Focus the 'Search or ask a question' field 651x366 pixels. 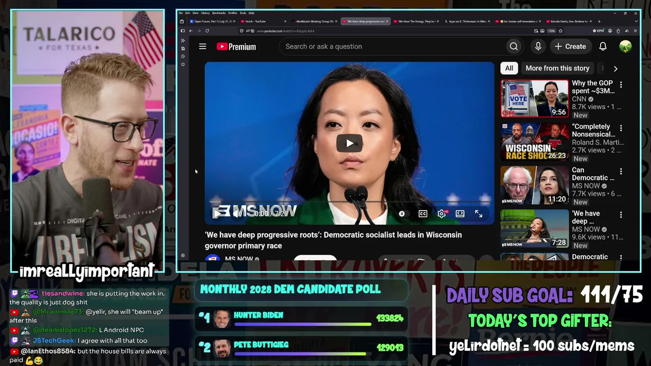point(392,46)
